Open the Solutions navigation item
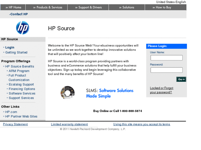Screen dimensions: 201x150 [127, 7]
